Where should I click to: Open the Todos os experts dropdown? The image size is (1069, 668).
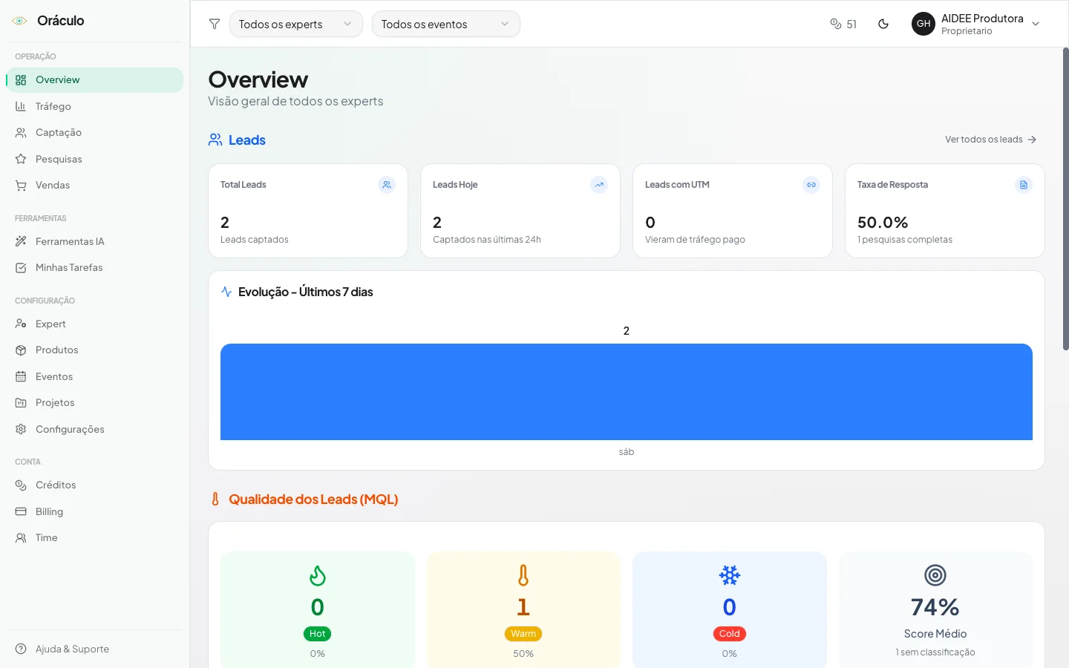coord(295,24)
